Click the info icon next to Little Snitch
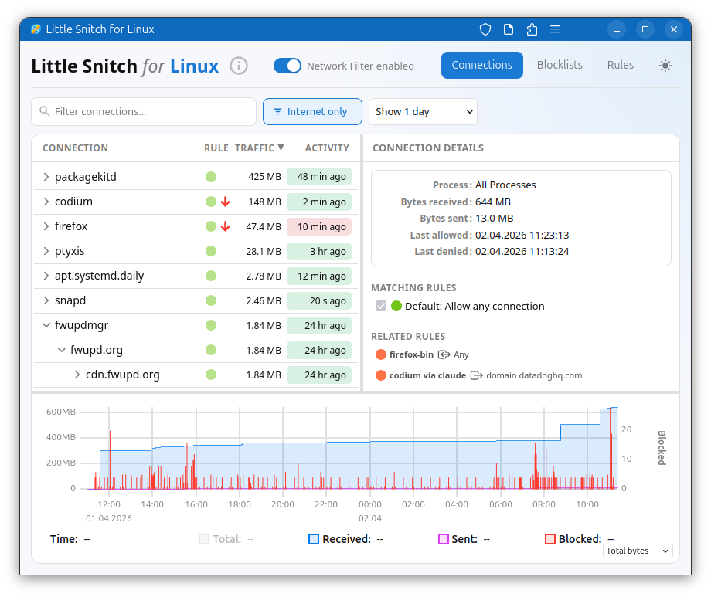Screen dimensions: 711x597 pos(239,66)
